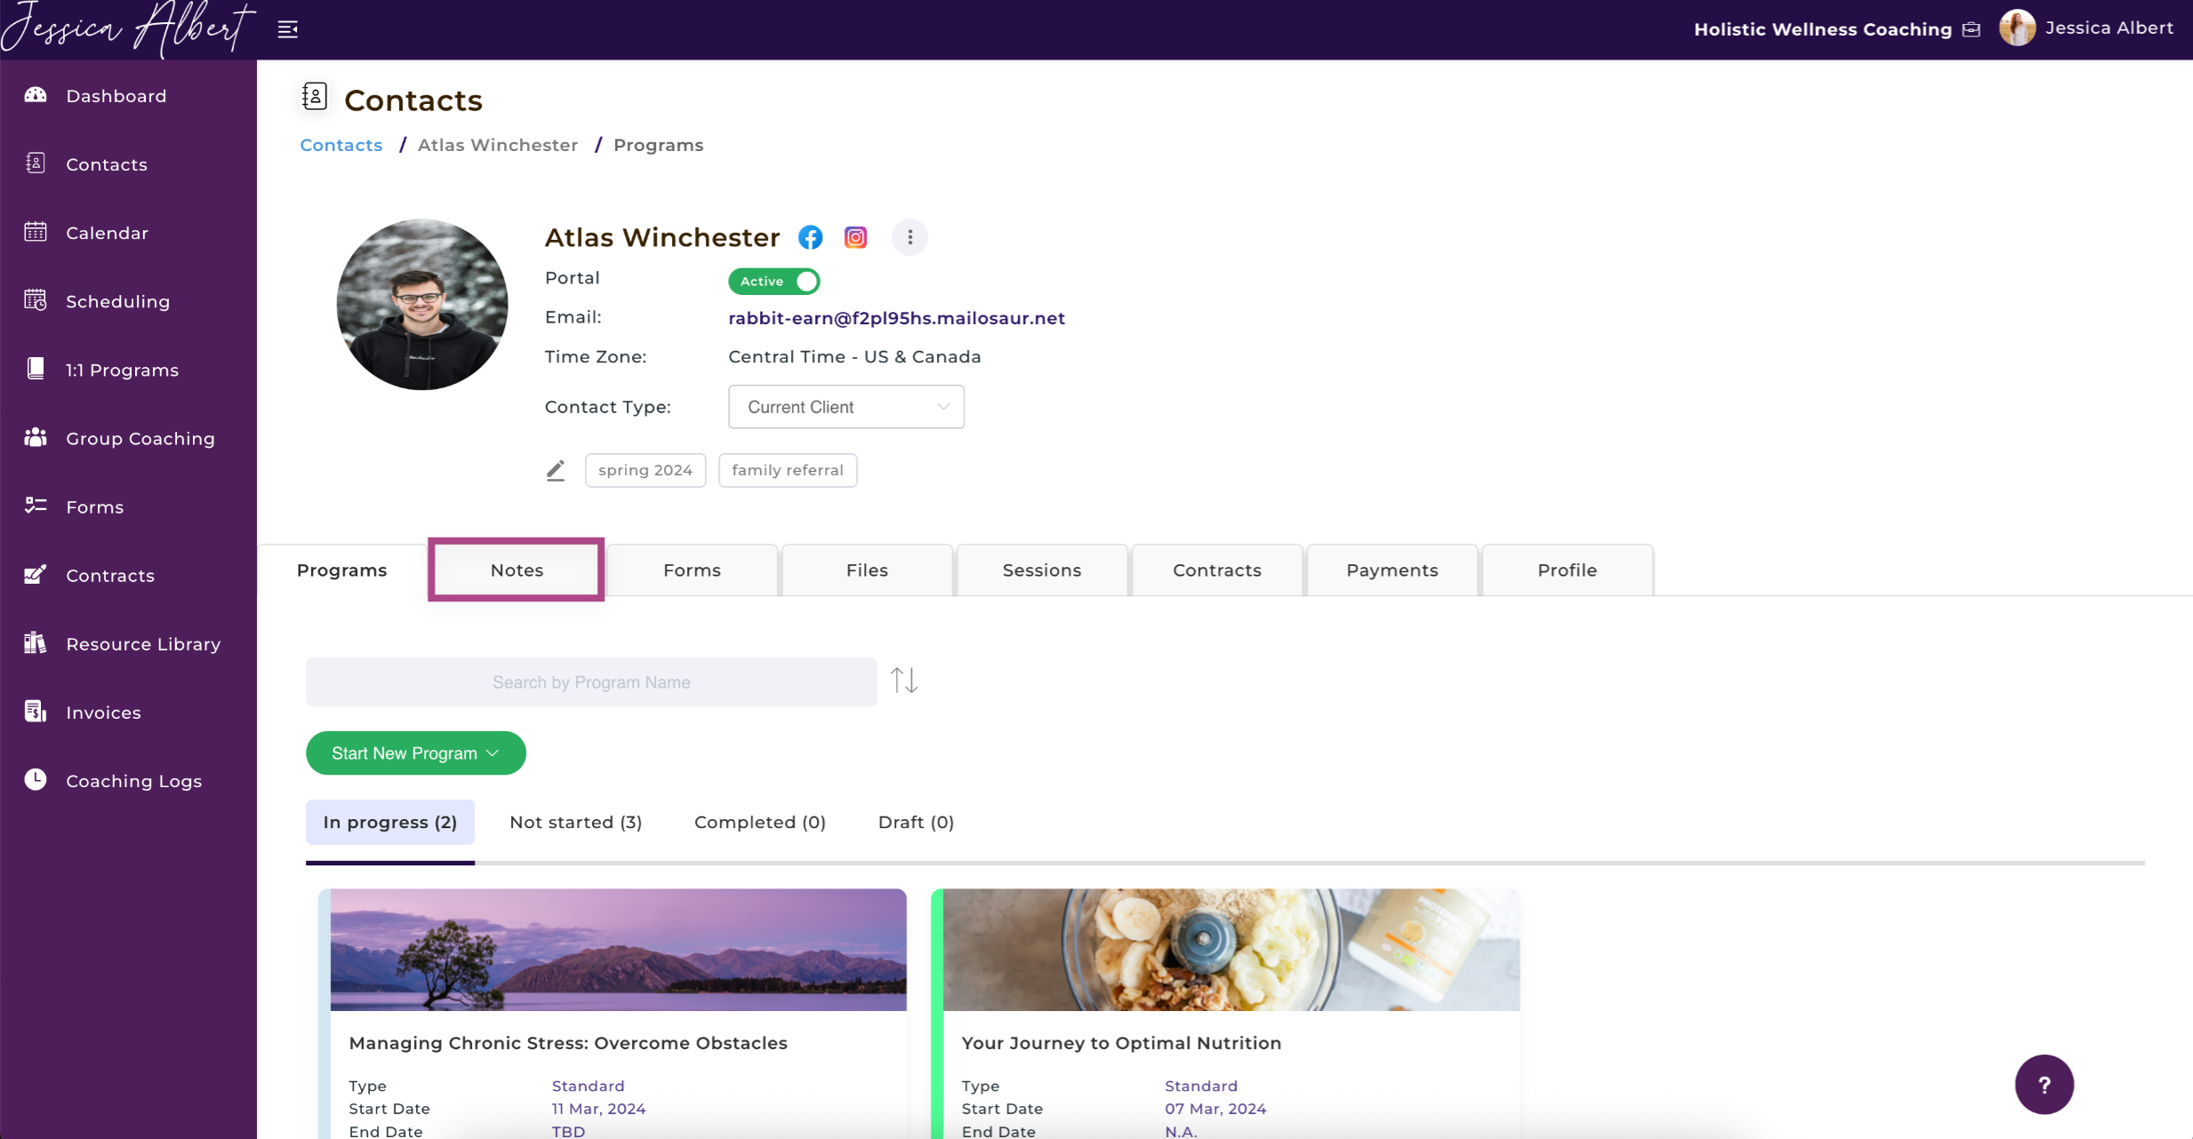This screenshot has height=1139, width=2193.
Task: Click the Contacts breadcrumb link
Action: pos(341,145)
